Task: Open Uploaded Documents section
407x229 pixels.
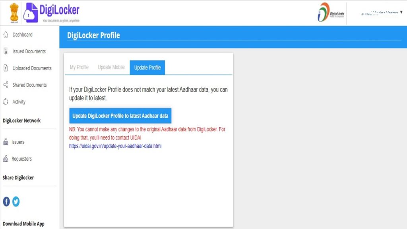Action: 6,68
